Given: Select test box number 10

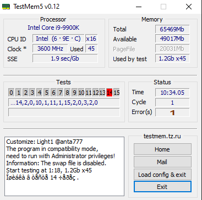Looking at the screenshot, I should 81,93.
